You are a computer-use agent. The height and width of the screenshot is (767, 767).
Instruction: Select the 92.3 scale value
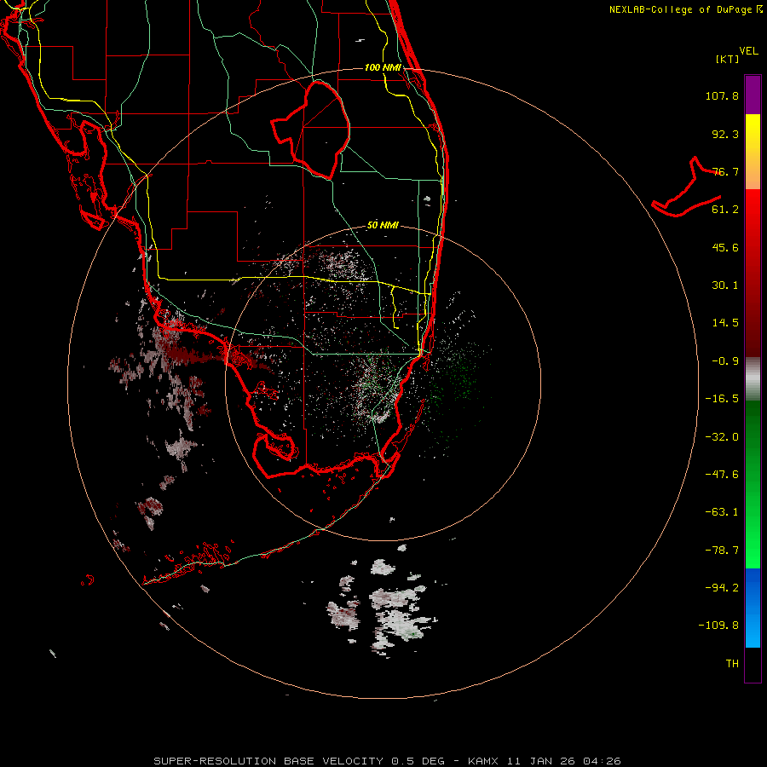pyautogui.click(x=725, y=134)
